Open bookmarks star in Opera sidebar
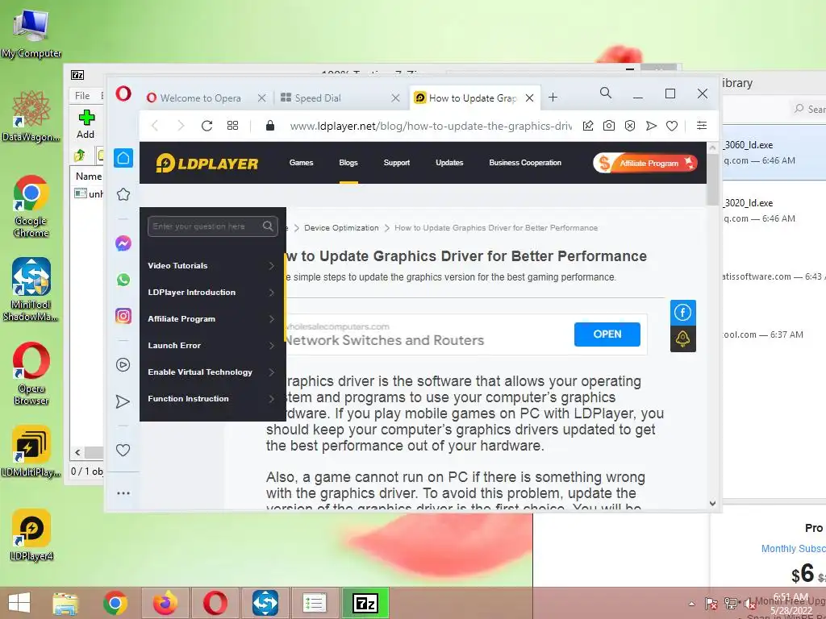This screenshot has height=619, width=826. point(123,195)
